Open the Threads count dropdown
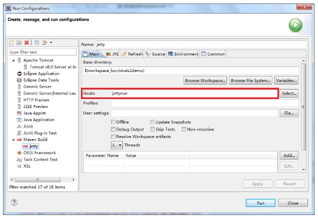318x218 pixels. pos(116,145)
